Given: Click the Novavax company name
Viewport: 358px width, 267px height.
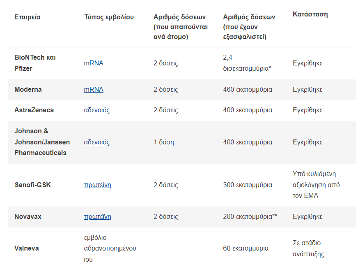Looking at the screenshot, I should (x=28, y=217).
